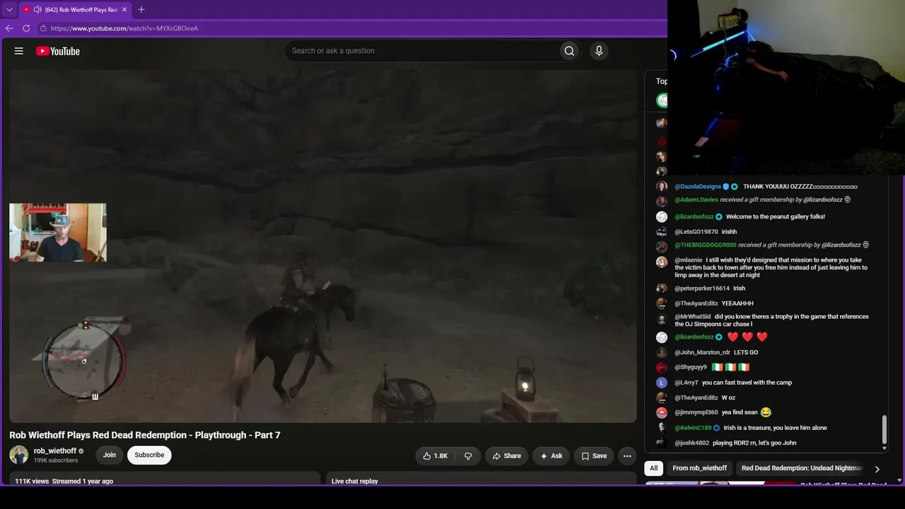This screenshot has width=905, height=509.
Task: Click the browser address bar URL
Action: (124, 28)
